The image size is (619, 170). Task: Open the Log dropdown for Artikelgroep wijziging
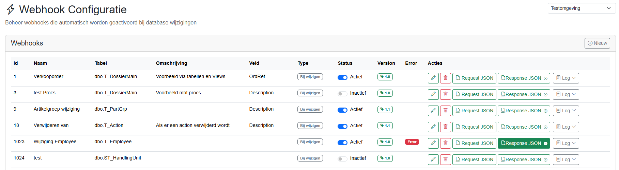tap(566, 111)
